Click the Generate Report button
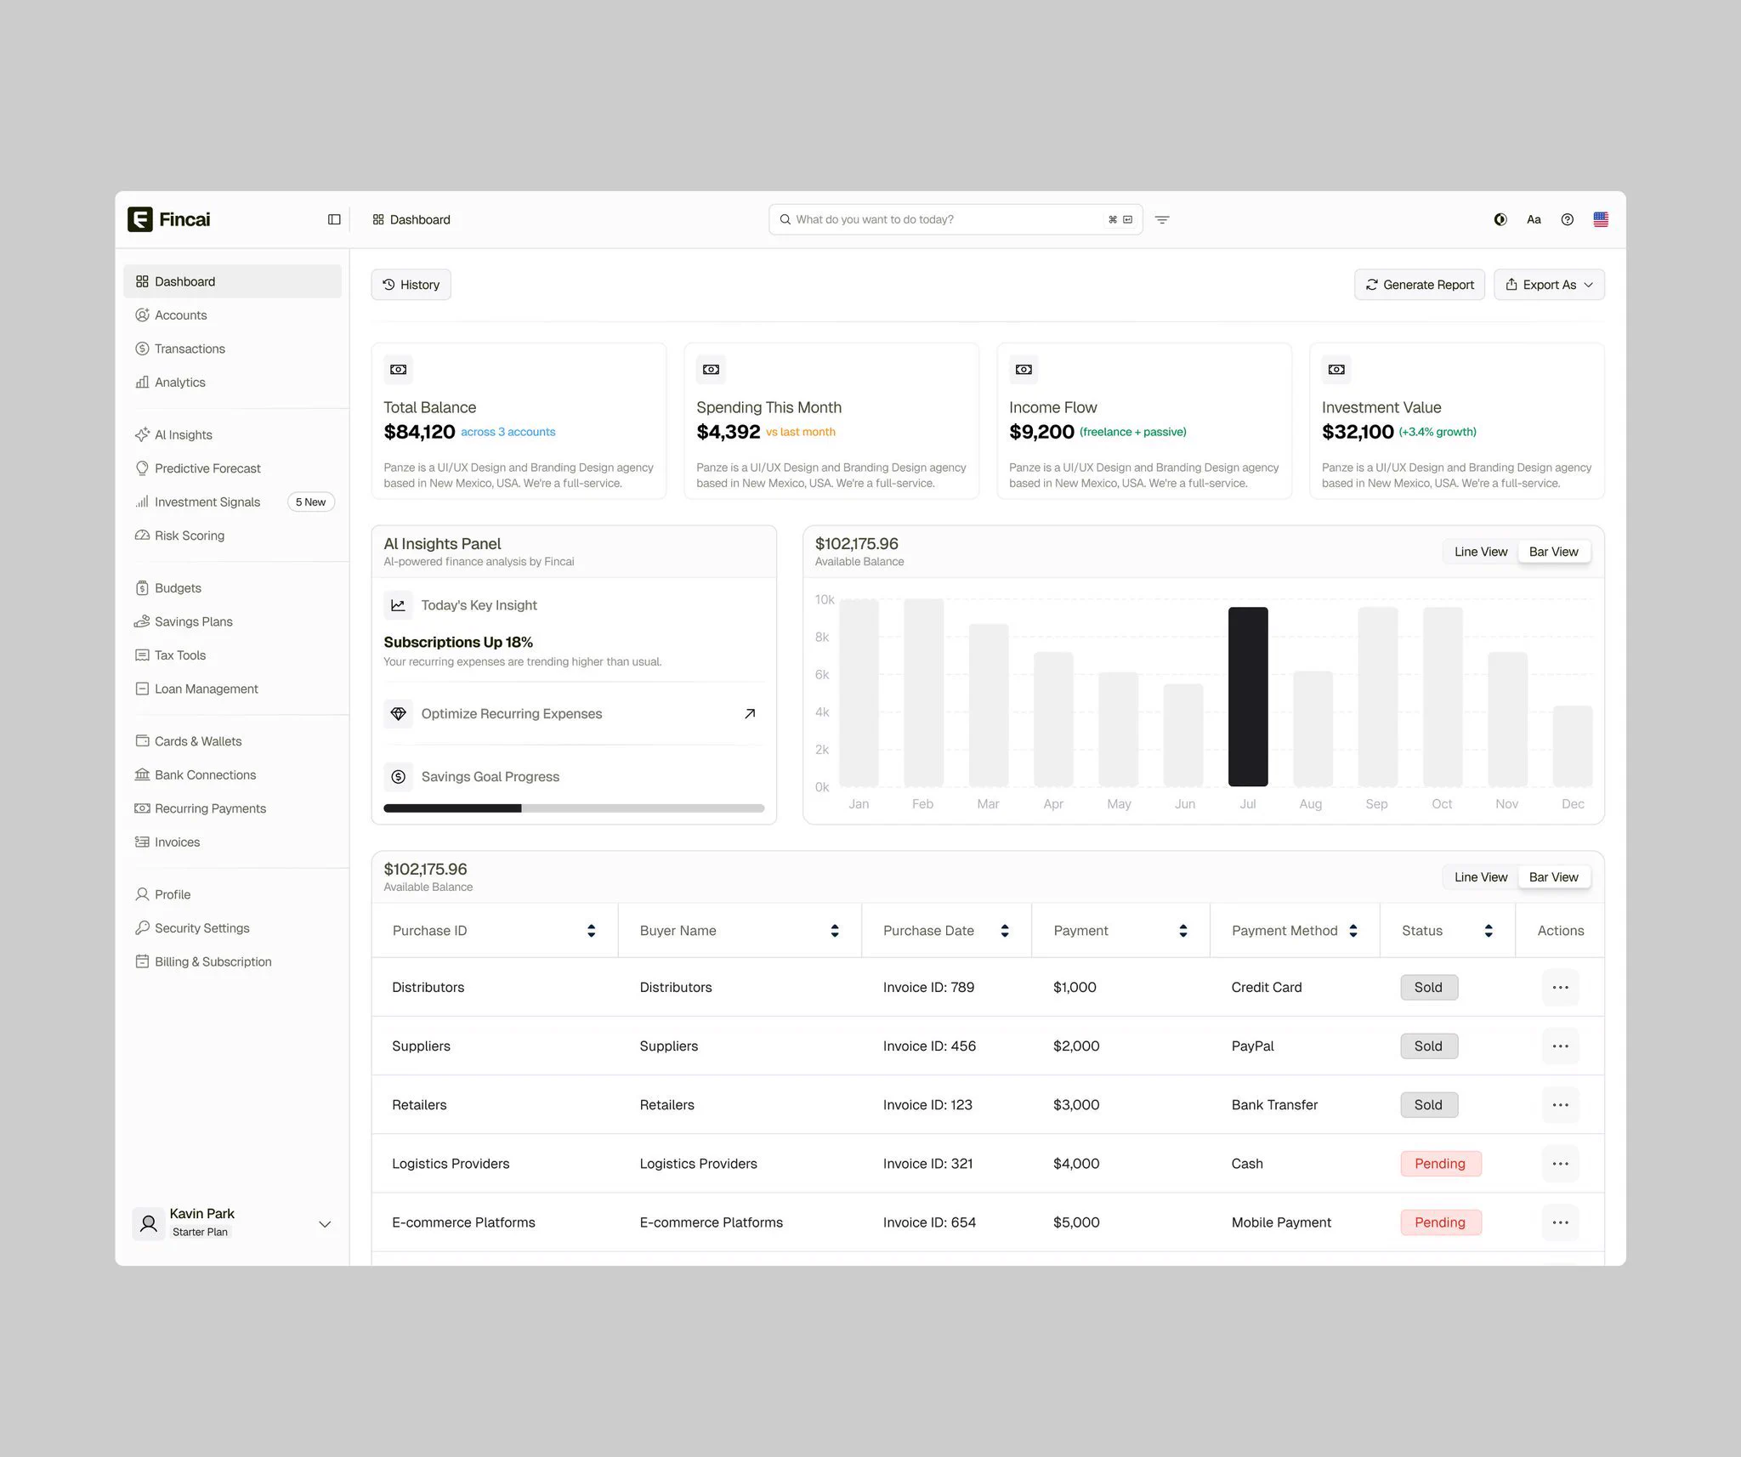This screenshot has height=1457, width=1741. coord(1419,285)
